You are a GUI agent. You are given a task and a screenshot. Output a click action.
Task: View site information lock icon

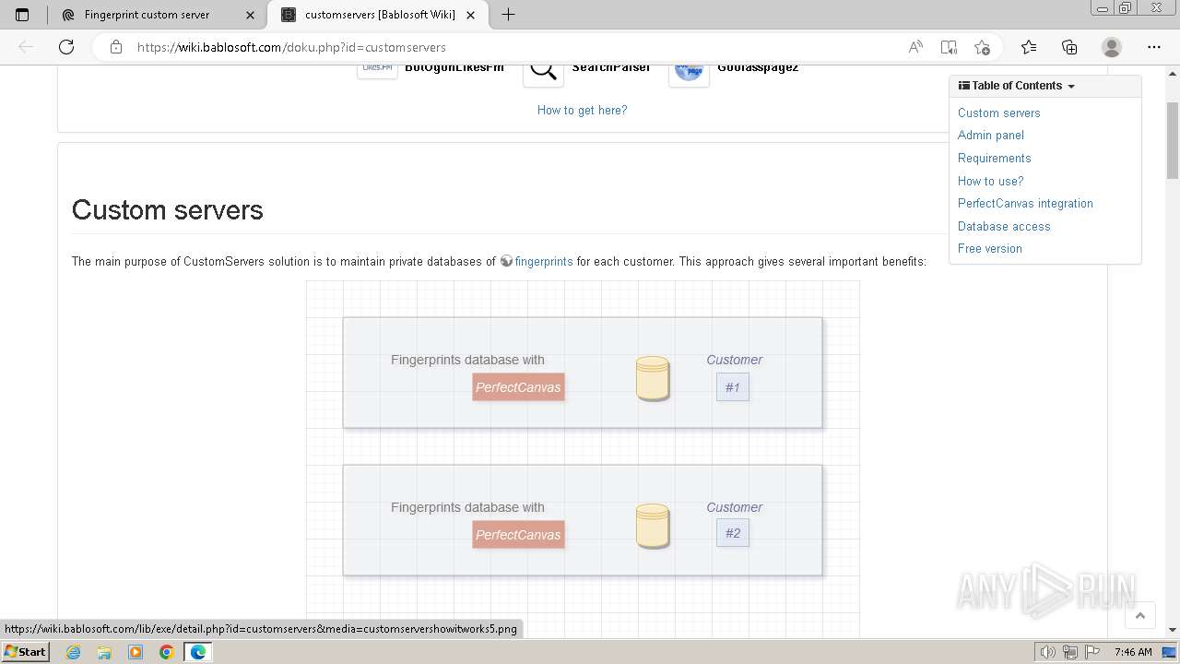pos(116,47)
